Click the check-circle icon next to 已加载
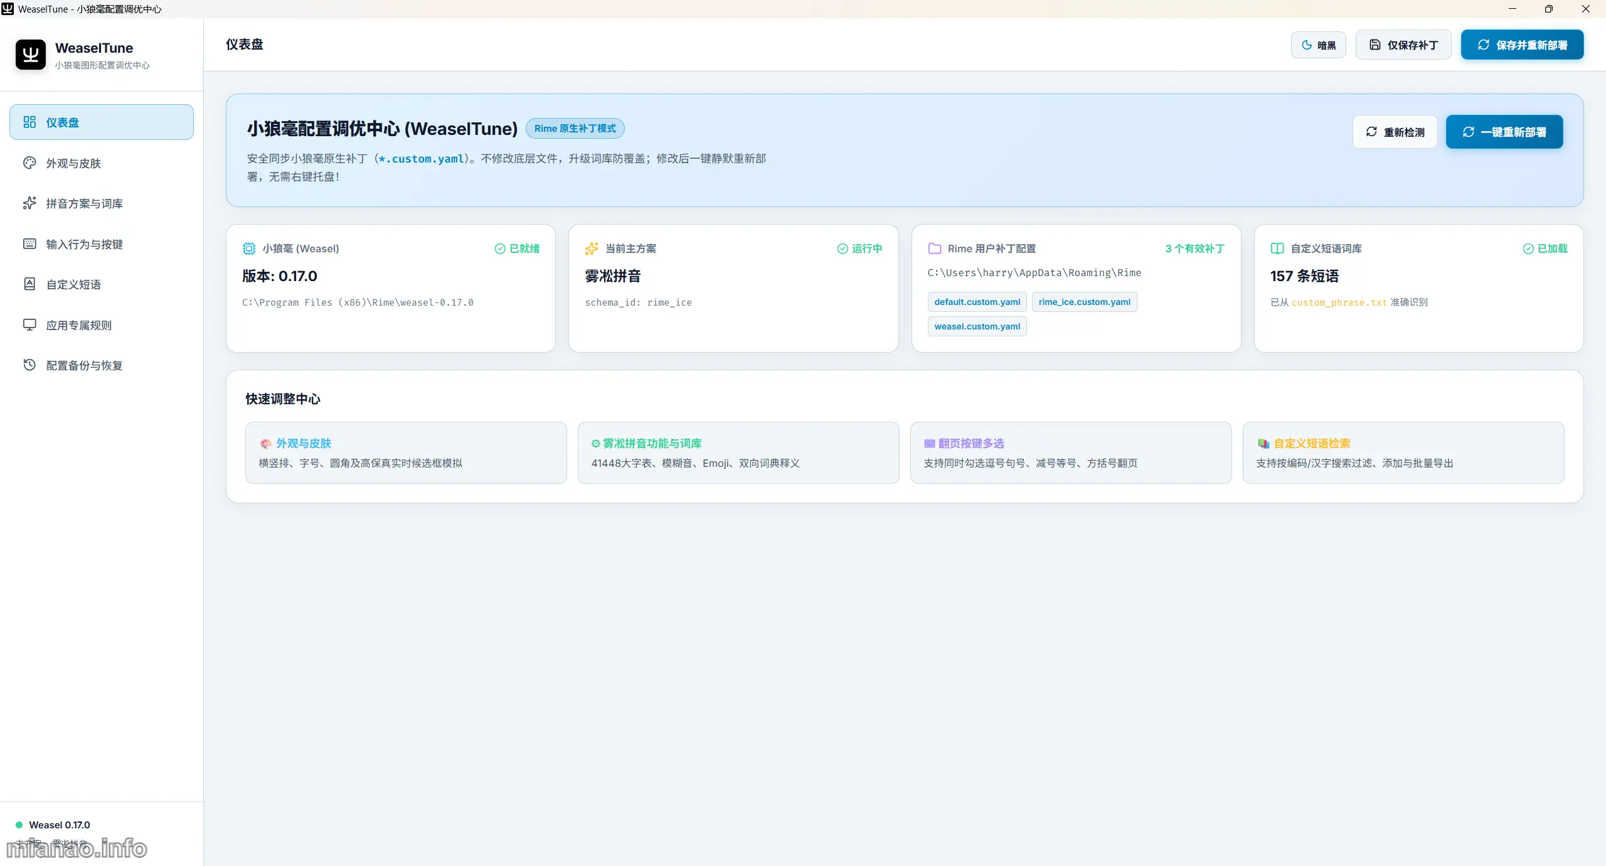 pos(1528,249)
